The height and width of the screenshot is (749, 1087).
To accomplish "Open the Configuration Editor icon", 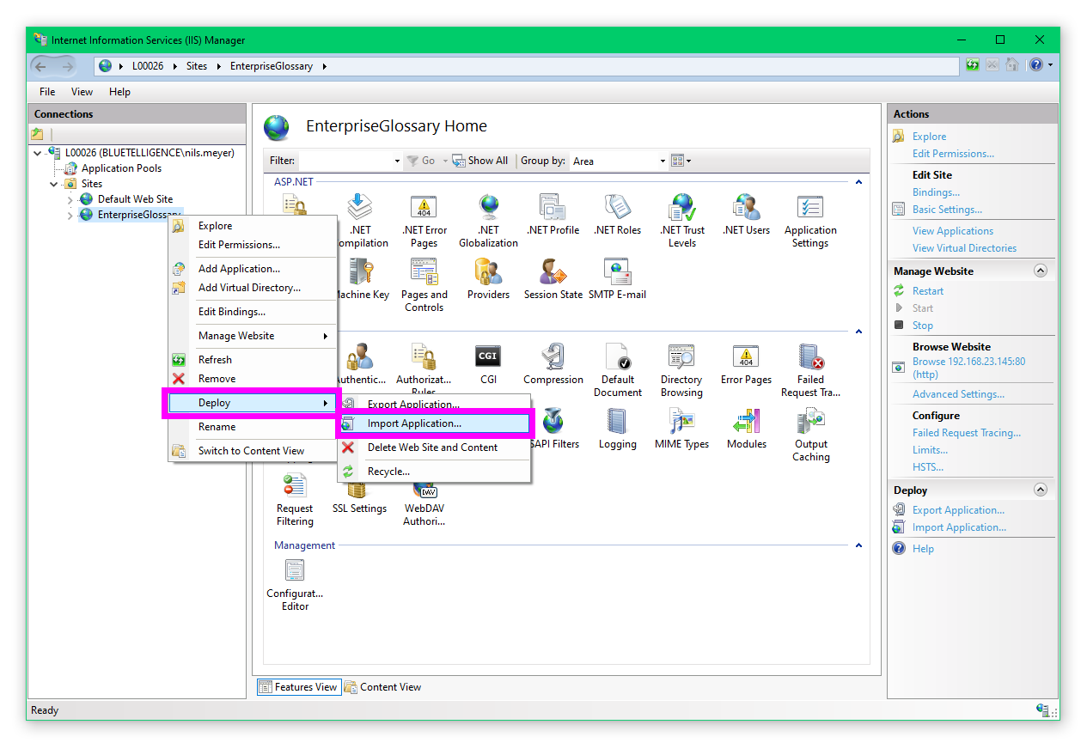I will click(x=295, y=571).
